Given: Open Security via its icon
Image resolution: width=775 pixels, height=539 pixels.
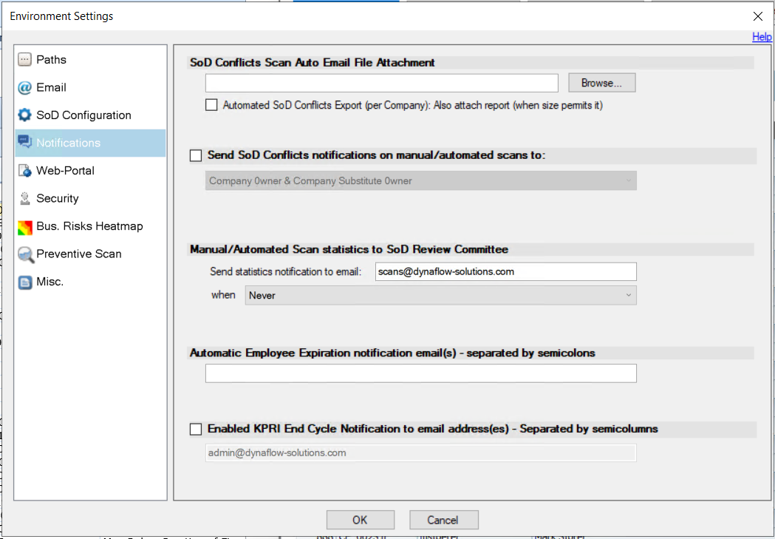Looking at the screenshot, I should 25,199.
